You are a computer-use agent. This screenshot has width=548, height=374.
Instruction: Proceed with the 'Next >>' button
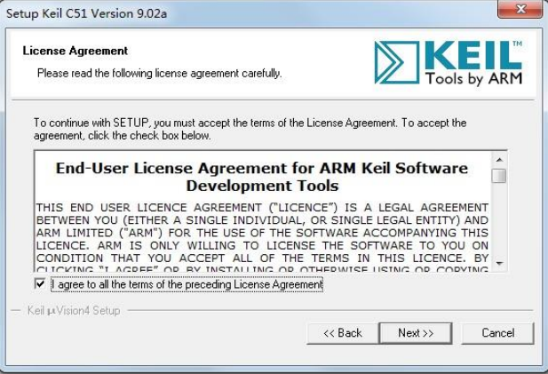click(415, 333)
